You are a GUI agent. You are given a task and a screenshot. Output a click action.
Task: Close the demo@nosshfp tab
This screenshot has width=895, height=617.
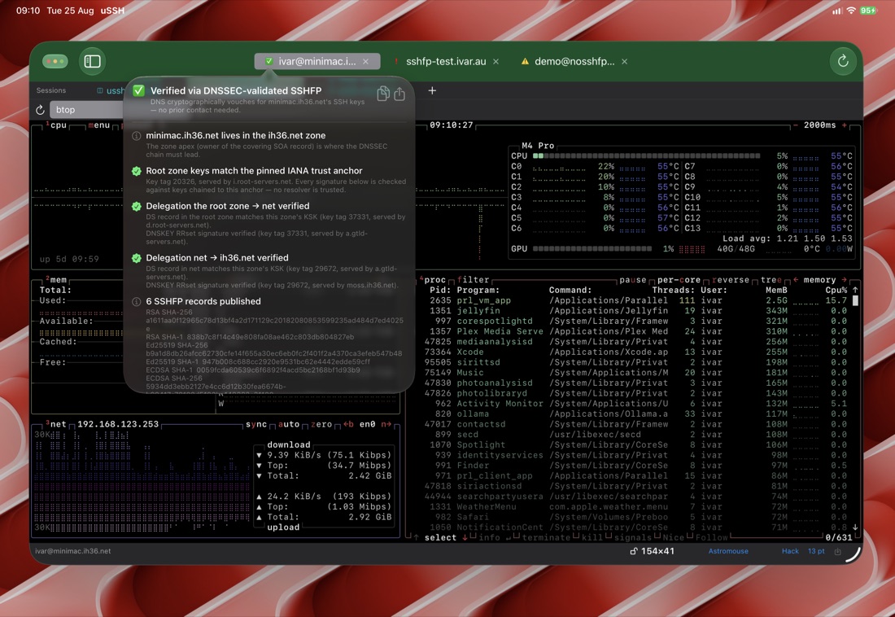click(624, 61)
